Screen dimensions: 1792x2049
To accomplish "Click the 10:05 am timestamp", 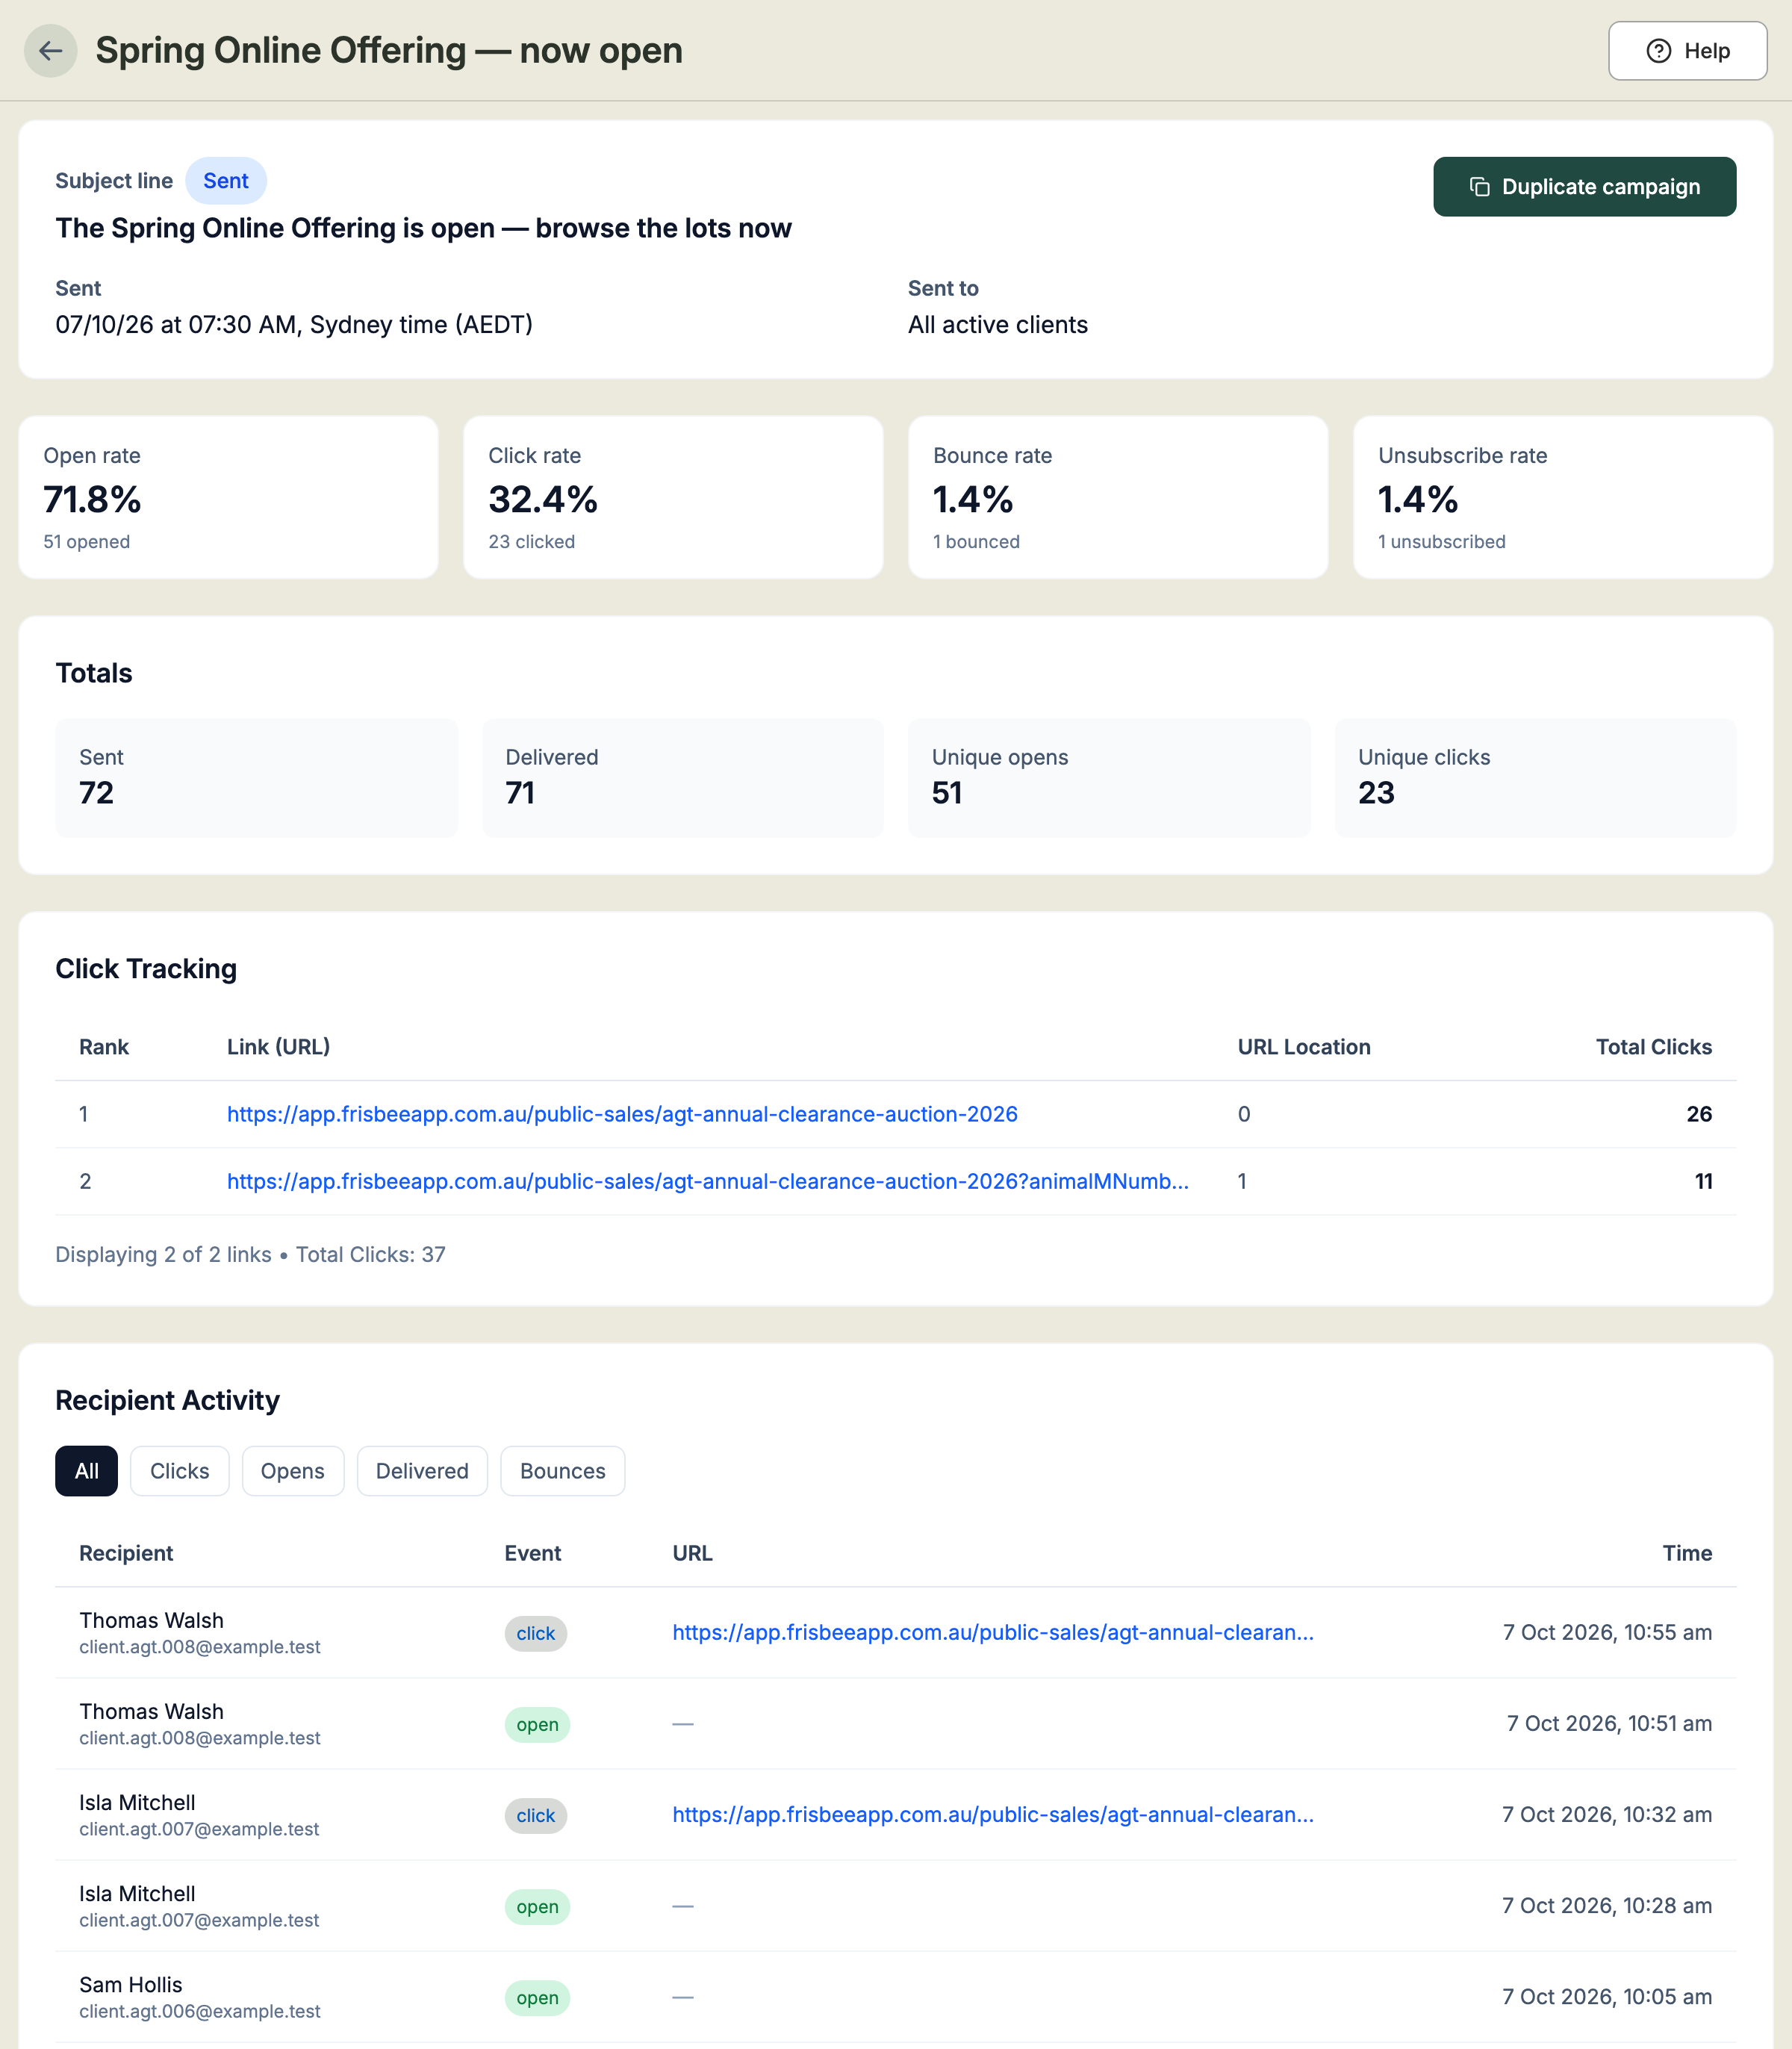I will pos(1607,1996).
